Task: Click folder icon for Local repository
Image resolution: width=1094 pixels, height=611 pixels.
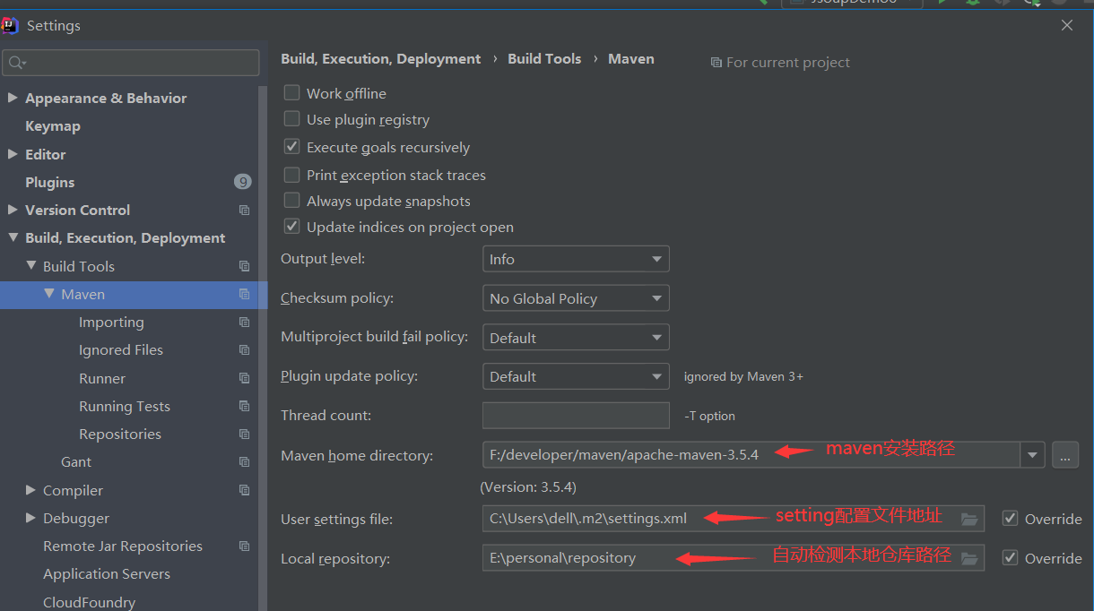Action: [x=968, y=558]
